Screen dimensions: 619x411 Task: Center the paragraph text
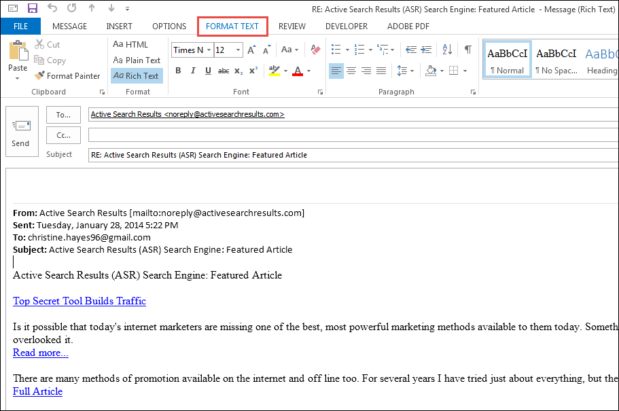click(x=351, y=71)
